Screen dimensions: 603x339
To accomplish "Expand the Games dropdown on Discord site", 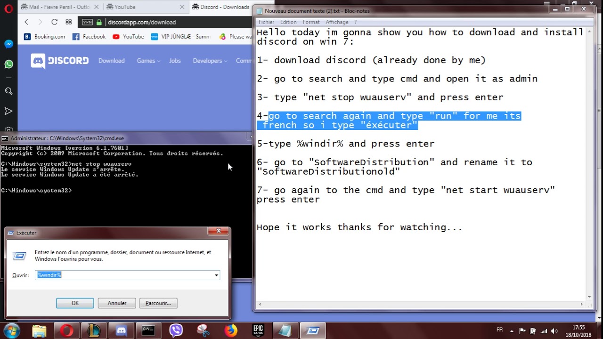I will (148, 61).
